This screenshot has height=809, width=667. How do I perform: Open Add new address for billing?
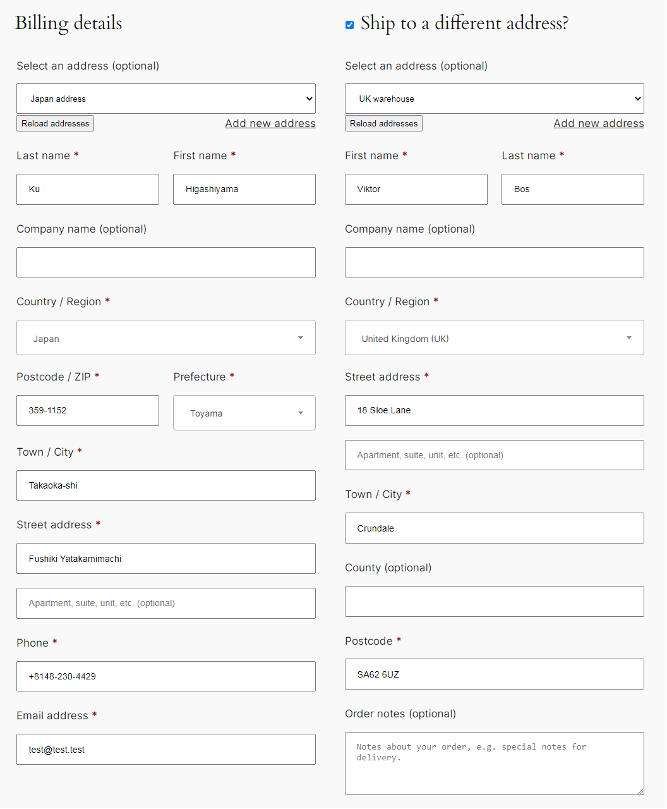coord(270,123)
